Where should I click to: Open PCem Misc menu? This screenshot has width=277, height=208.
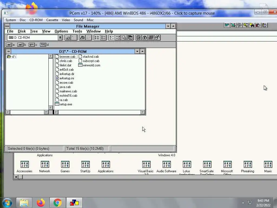pyautogui.click(x=90, y=20)
